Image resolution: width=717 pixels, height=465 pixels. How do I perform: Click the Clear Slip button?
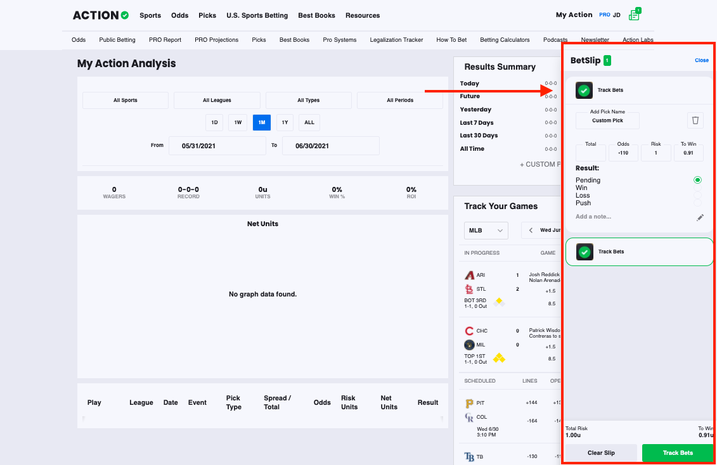coord(600,453)
